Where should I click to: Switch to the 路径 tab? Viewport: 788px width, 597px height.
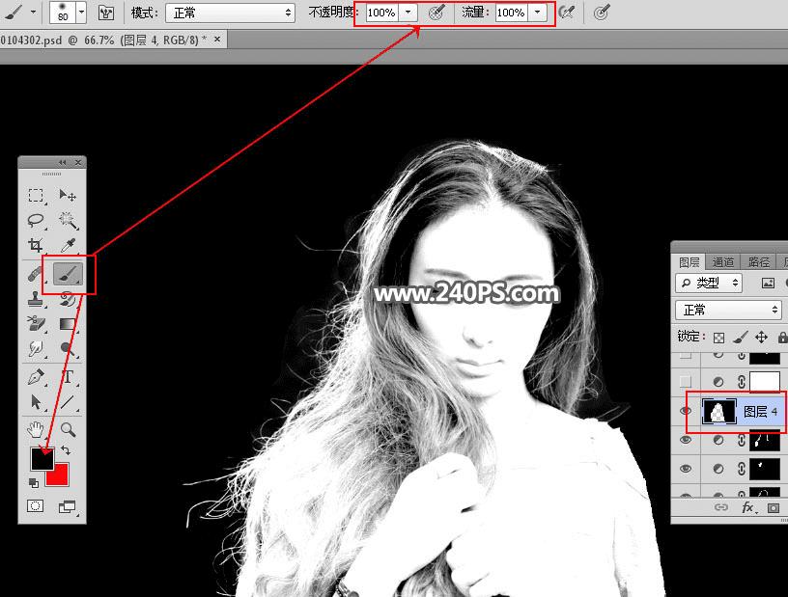coord(759,262)
